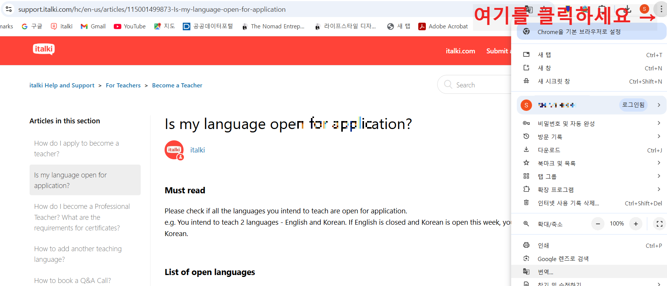
Task: Open 'How do I become a Professional Teacher?' article
Action: coord(82,217)
